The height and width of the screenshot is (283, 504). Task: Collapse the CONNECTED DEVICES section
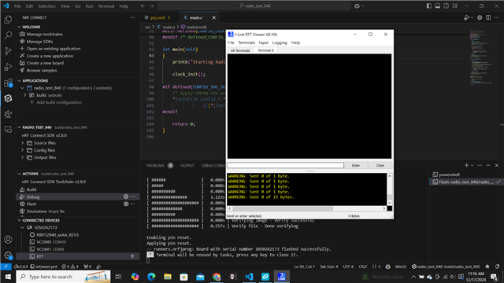(19, 220)
